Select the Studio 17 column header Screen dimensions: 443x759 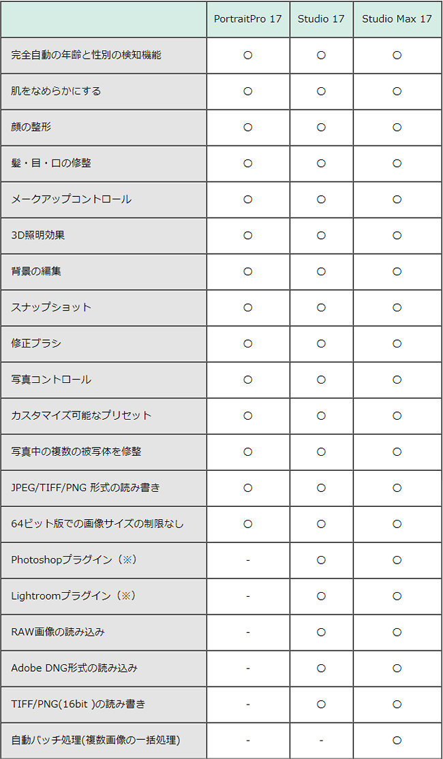tap(321, 19)
